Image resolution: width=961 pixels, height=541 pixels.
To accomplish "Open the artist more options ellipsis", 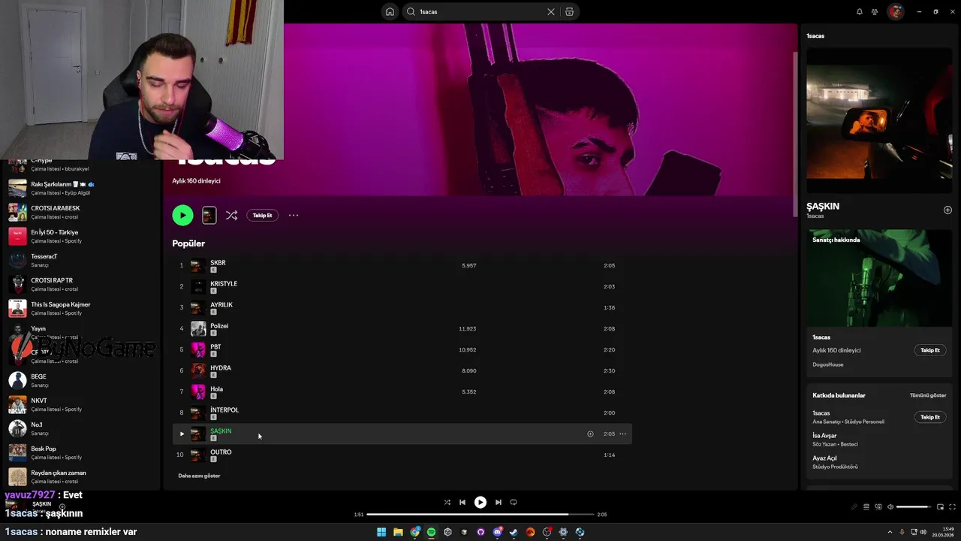I will click(x=294, y=215).
